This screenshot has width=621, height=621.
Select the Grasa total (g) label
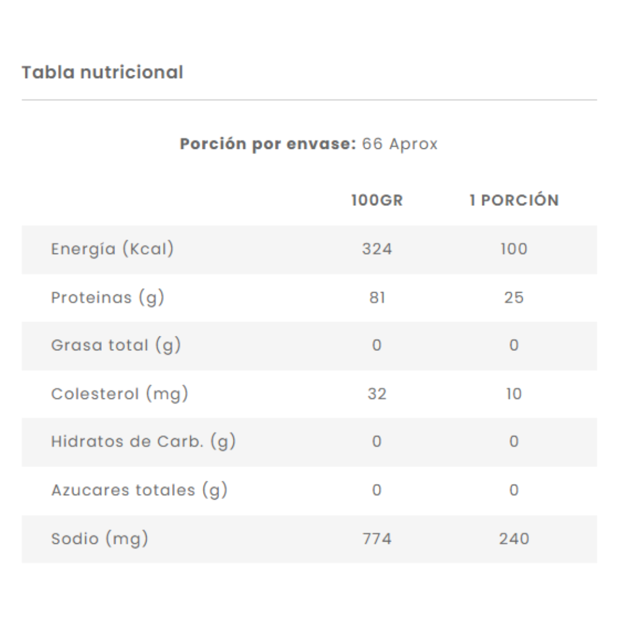pos(116,345)
